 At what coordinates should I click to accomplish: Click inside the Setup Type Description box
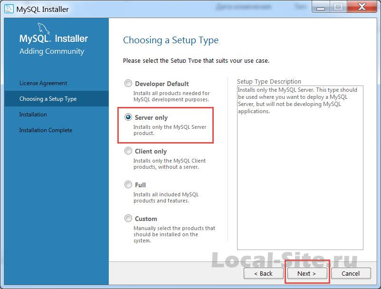pos(300,168)
